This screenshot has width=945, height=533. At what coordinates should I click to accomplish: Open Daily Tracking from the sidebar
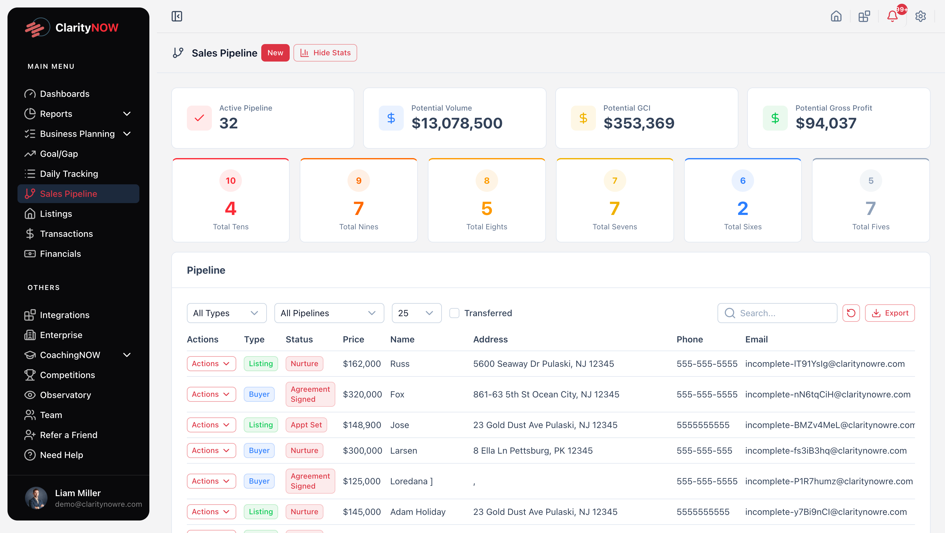click(69, 173)
